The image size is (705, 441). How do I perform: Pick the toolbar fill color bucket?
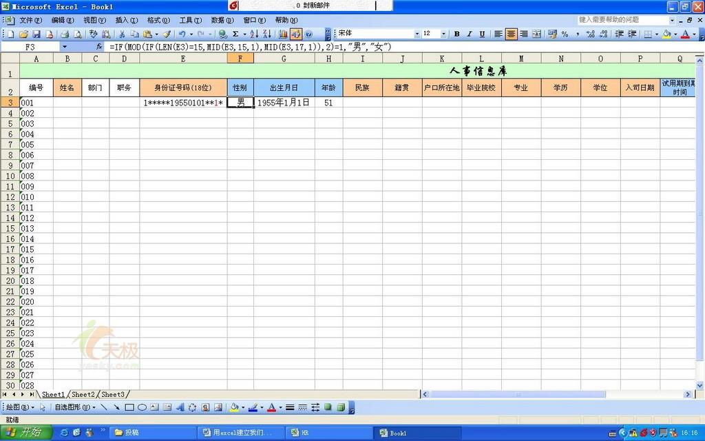[x=666, y=34]
